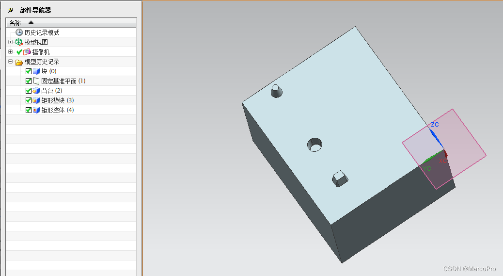Viewport: 503px width, 276px height.
Task: Click the cylindrical boss on the block
Action: click(276, 91)
